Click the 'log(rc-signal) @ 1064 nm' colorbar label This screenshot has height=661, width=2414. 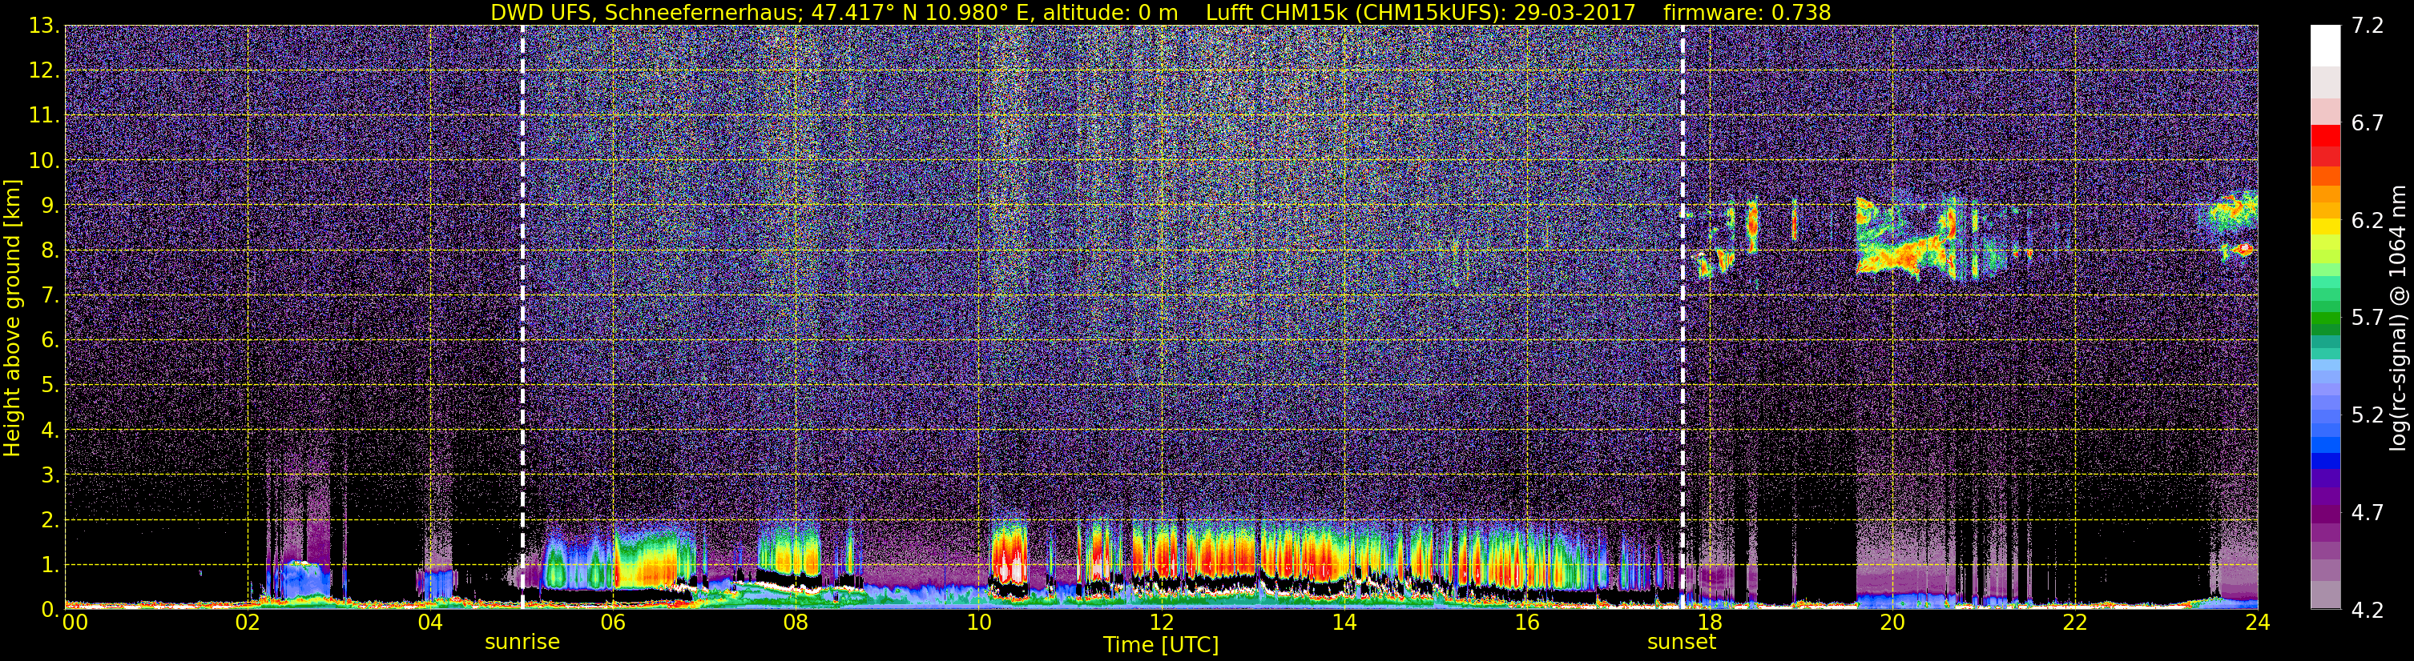[x=2396, y=318]
